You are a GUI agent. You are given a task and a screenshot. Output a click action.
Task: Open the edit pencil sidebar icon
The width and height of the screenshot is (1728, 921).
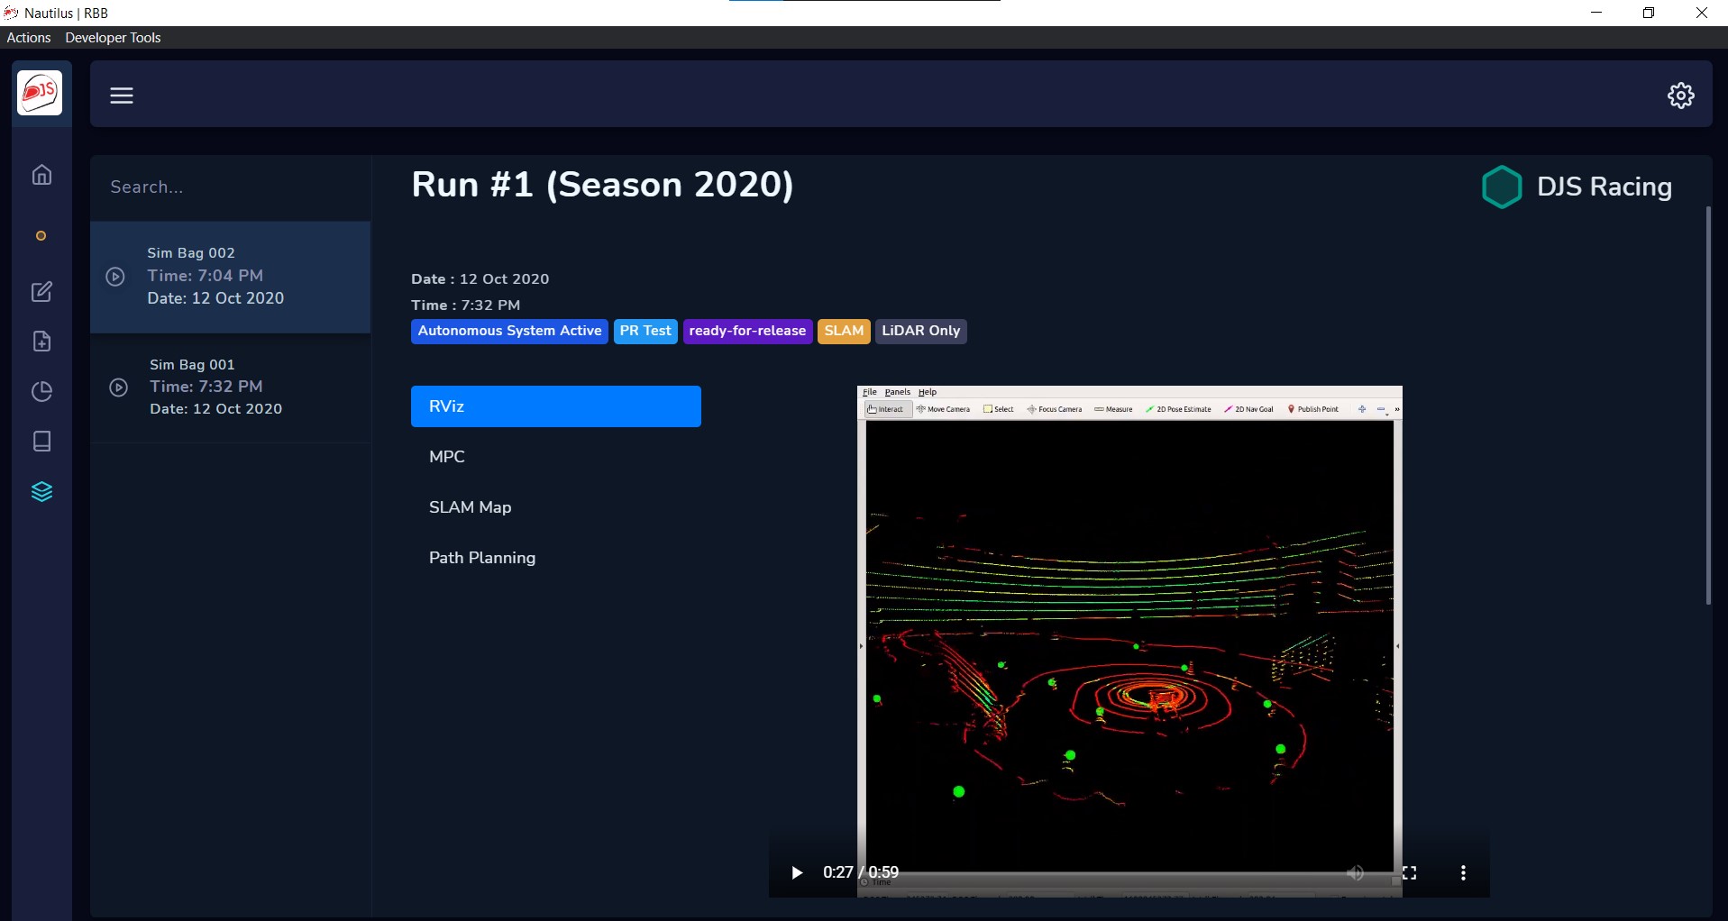pyautogui.click(x=41, y=291)
